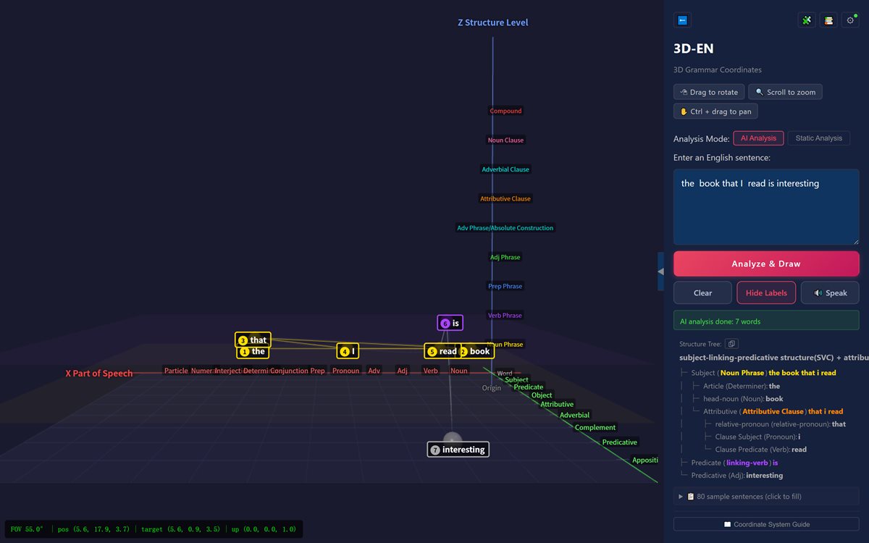
Task: Select the Attributive Clause tree item
Action: click(773, 411)
